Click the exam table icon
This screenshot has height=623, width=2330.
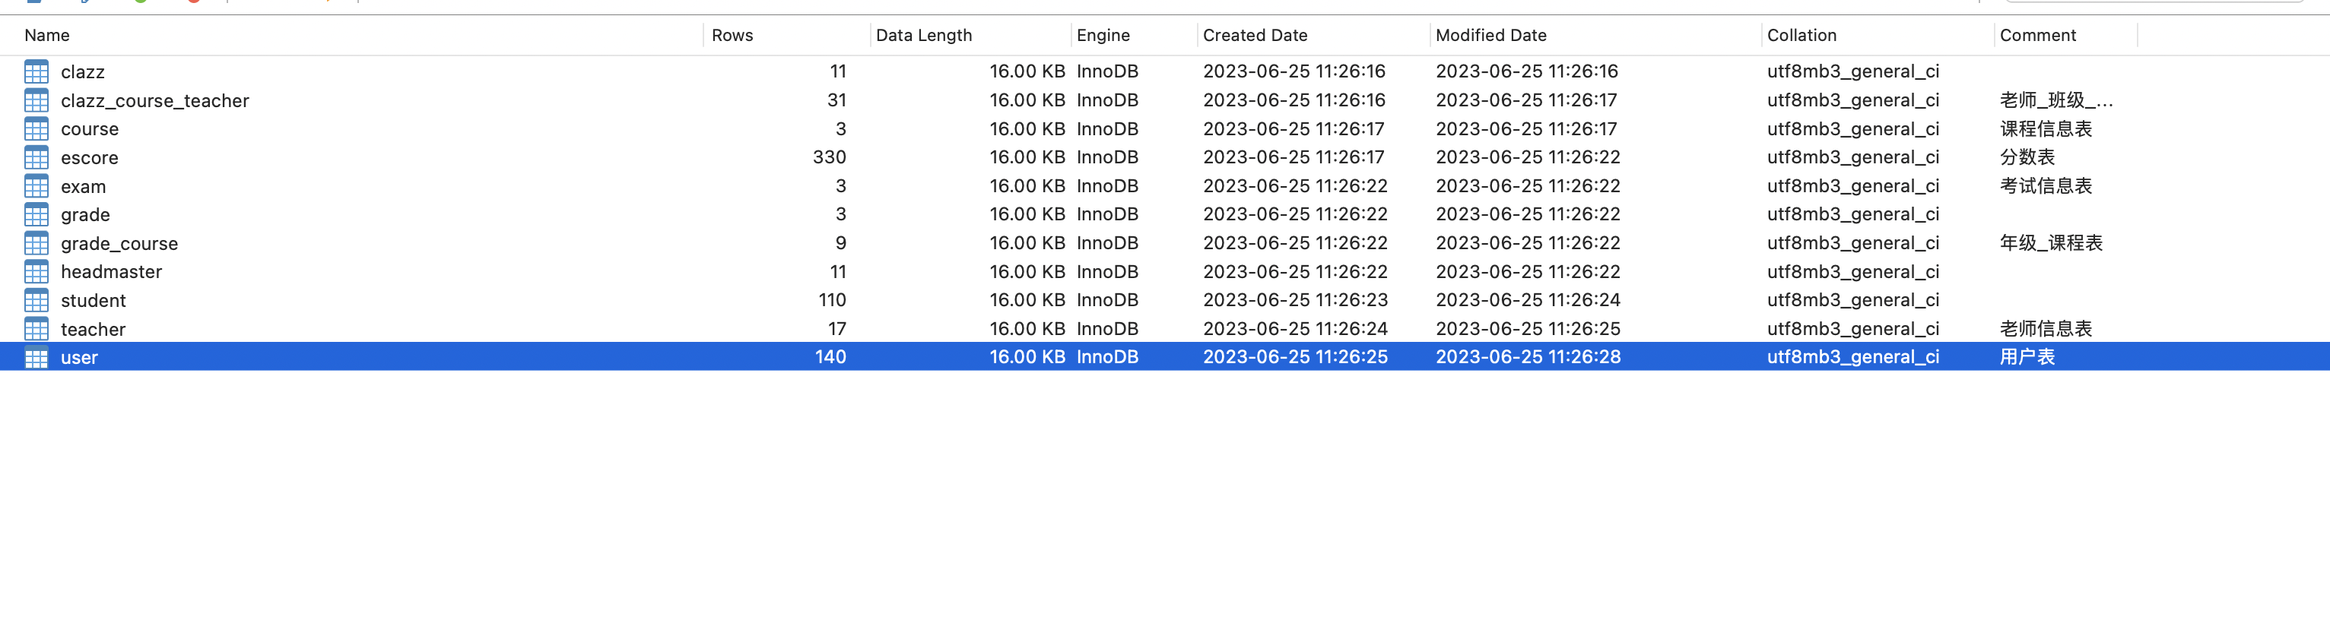[x=37, y=186]
